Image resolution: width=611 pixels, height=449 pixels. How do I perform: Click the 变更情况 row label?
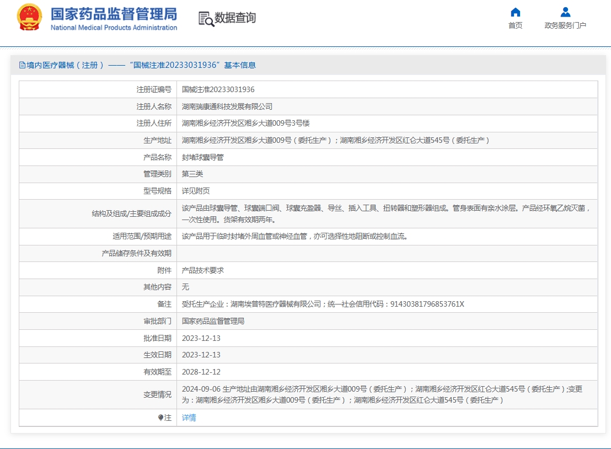pyautogui.click(x=157, y=394)
